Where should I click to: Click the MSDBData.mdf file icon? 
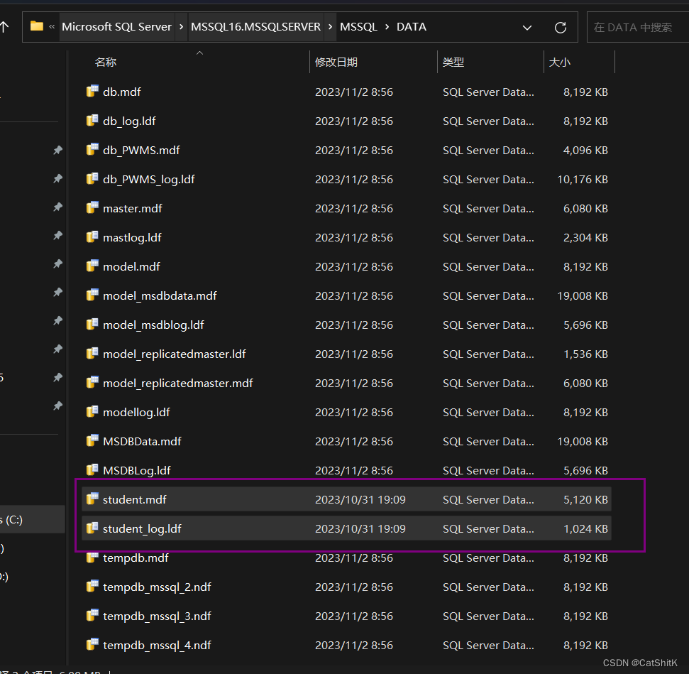coord(92,441)
